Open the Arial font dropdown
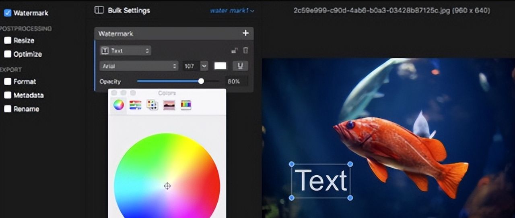This screenshot has width=515, height=218. (139, 66)
